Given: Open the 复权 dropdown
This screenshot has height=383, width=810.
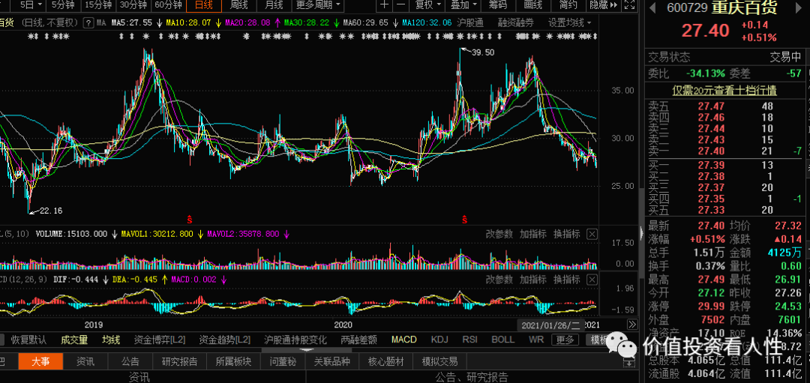Looking at the screenshot, I should coord(429,5).
